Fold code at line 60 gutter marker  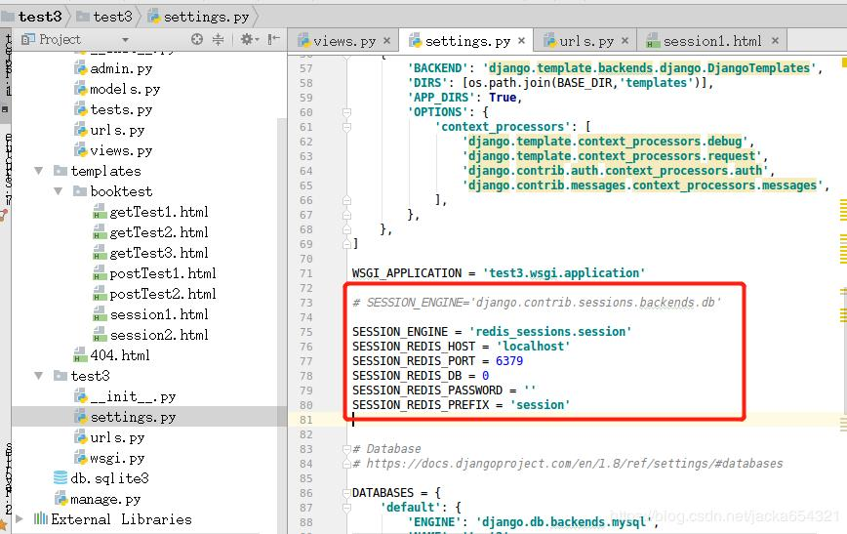tap(346, 112)
